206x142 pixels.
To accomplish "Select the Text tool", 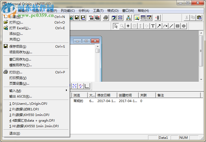I will coord(153,26).
